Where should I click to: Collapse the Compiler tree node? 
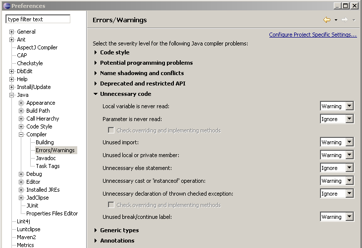(21, 134)
